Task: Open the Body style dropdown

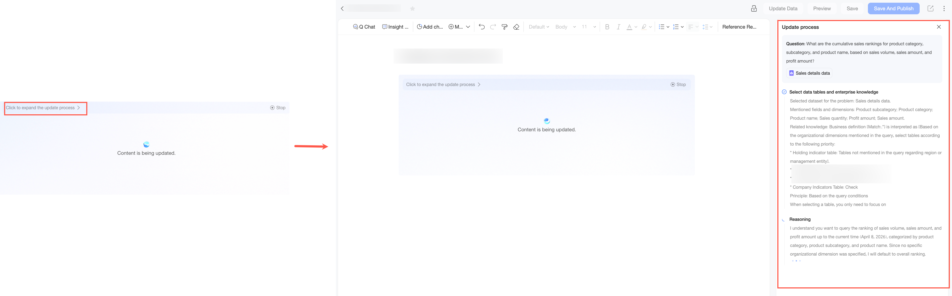Action: (x=565, y=27)
